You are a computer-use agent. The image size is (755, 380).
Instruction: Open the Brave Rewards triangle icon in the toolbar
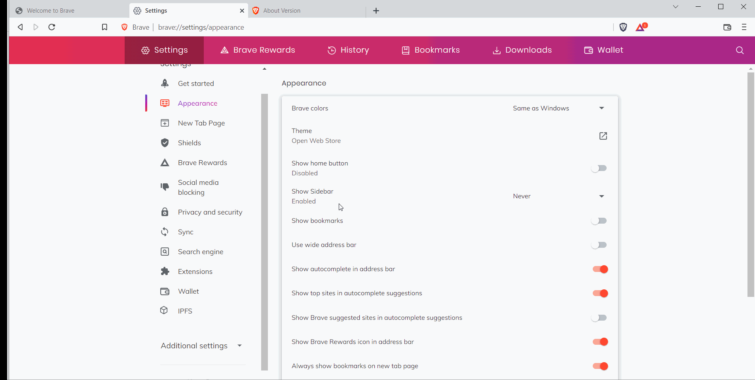[640, 27]
